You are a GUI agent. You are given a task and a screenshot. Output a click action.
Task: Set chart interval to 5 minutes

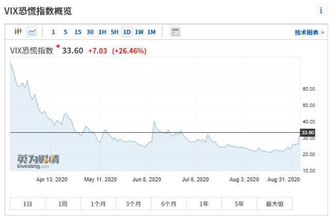point(66,32)
